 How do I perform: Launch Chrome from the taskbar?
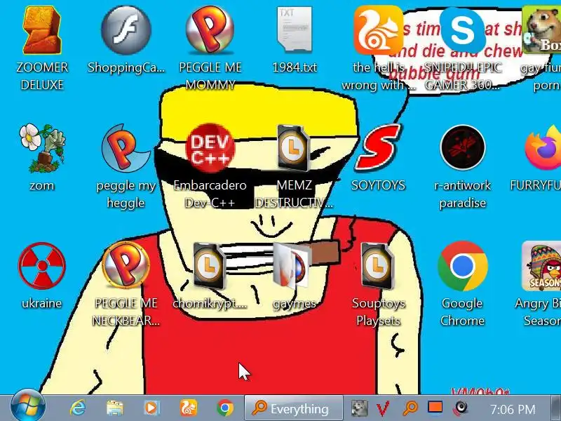tap(225, 408)
